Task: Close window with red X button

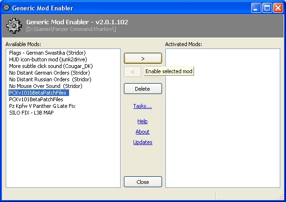Action: point(278,8)
